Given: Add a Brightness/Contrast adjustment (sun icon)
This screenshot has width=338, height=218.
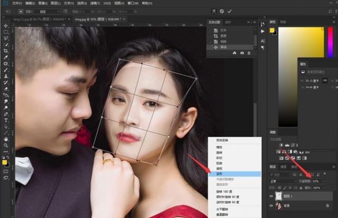Looking at the screenshot, I should (281, 145).
